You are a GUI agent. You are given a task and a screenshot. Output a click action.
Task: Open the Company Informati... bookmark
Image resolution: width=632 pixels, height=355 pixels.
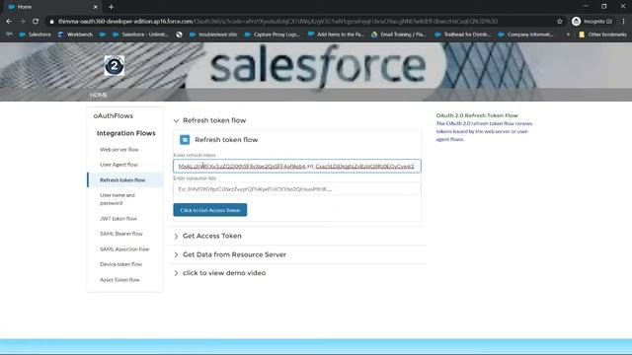point(525,35)
